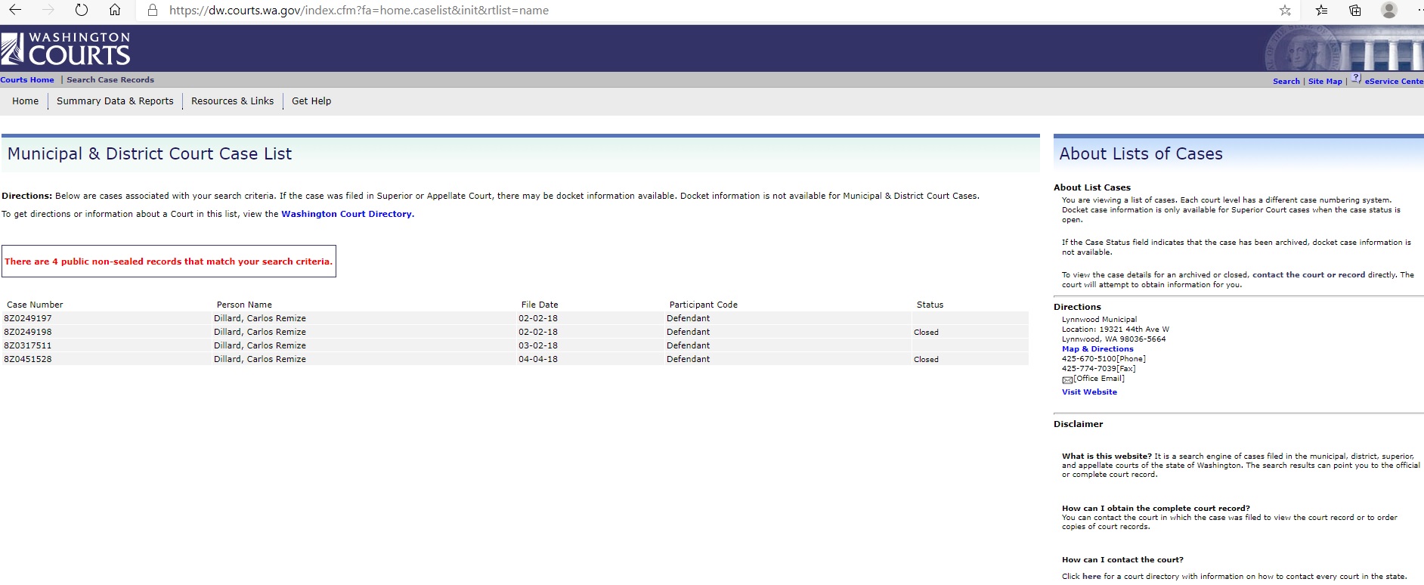The image size is (1424, 585).
Task: Click the 'here' court directory link
Action: point(1091,577)
